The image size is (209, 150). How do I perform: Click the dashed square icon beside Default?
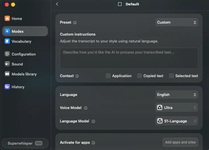120,4
